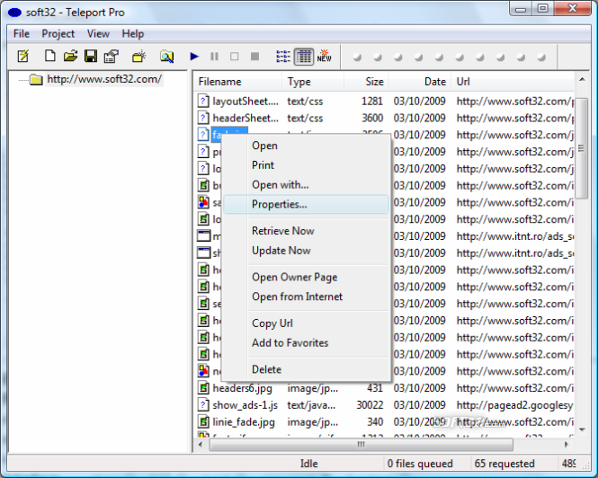Click the headers6.jpg image file icon
Viewport: 598px width, 478px height.
(x=203, y=388)
